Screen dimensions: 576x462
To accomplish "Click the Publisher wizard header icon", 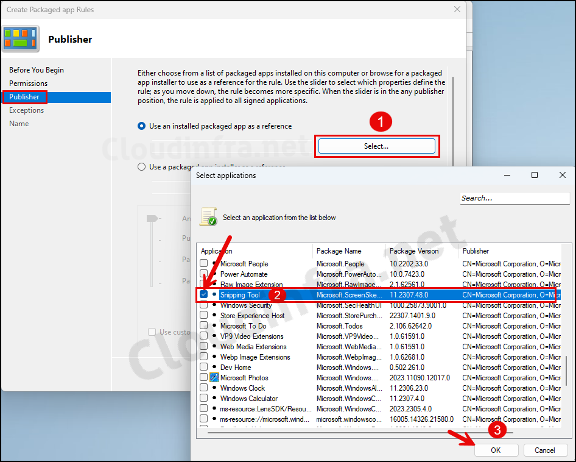I will tap(21, 38).
